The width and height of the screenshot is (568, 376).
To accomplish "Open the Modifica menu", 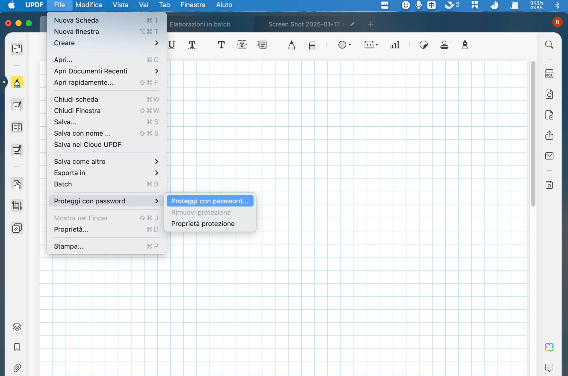I will point(89,5).
